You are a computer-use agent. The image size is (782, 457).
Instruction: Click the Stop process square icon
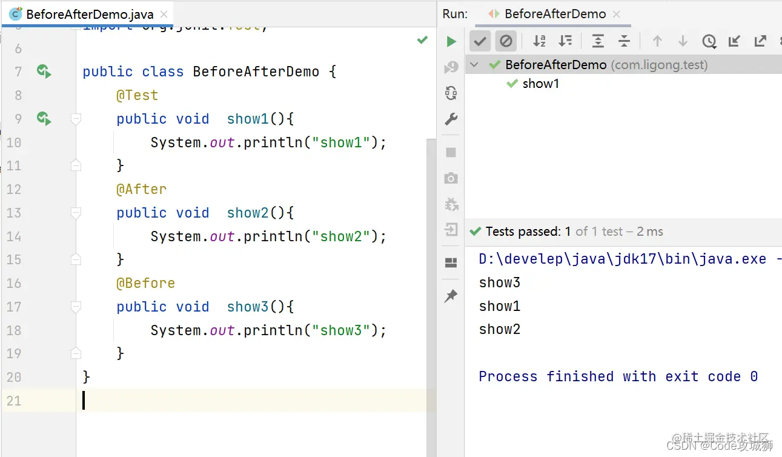[451, 152]
